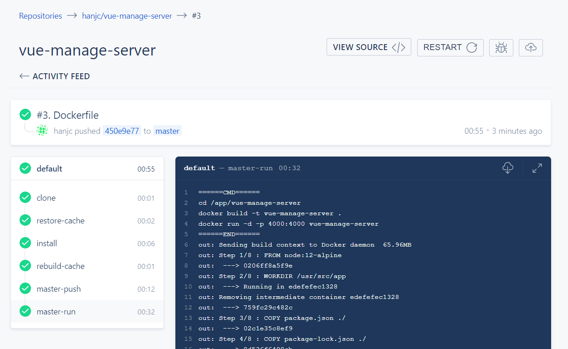
Task: Click log line 5 '======END======'
Action: click(229, 234)
